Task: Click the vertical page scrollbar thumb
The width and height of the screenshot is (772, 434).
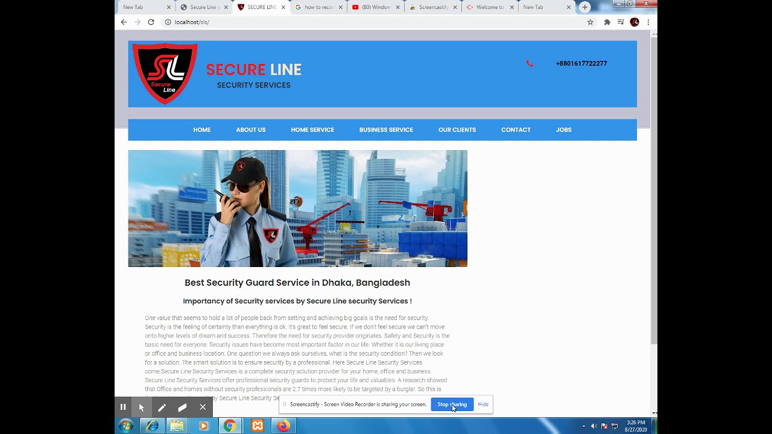Action: 654,190
